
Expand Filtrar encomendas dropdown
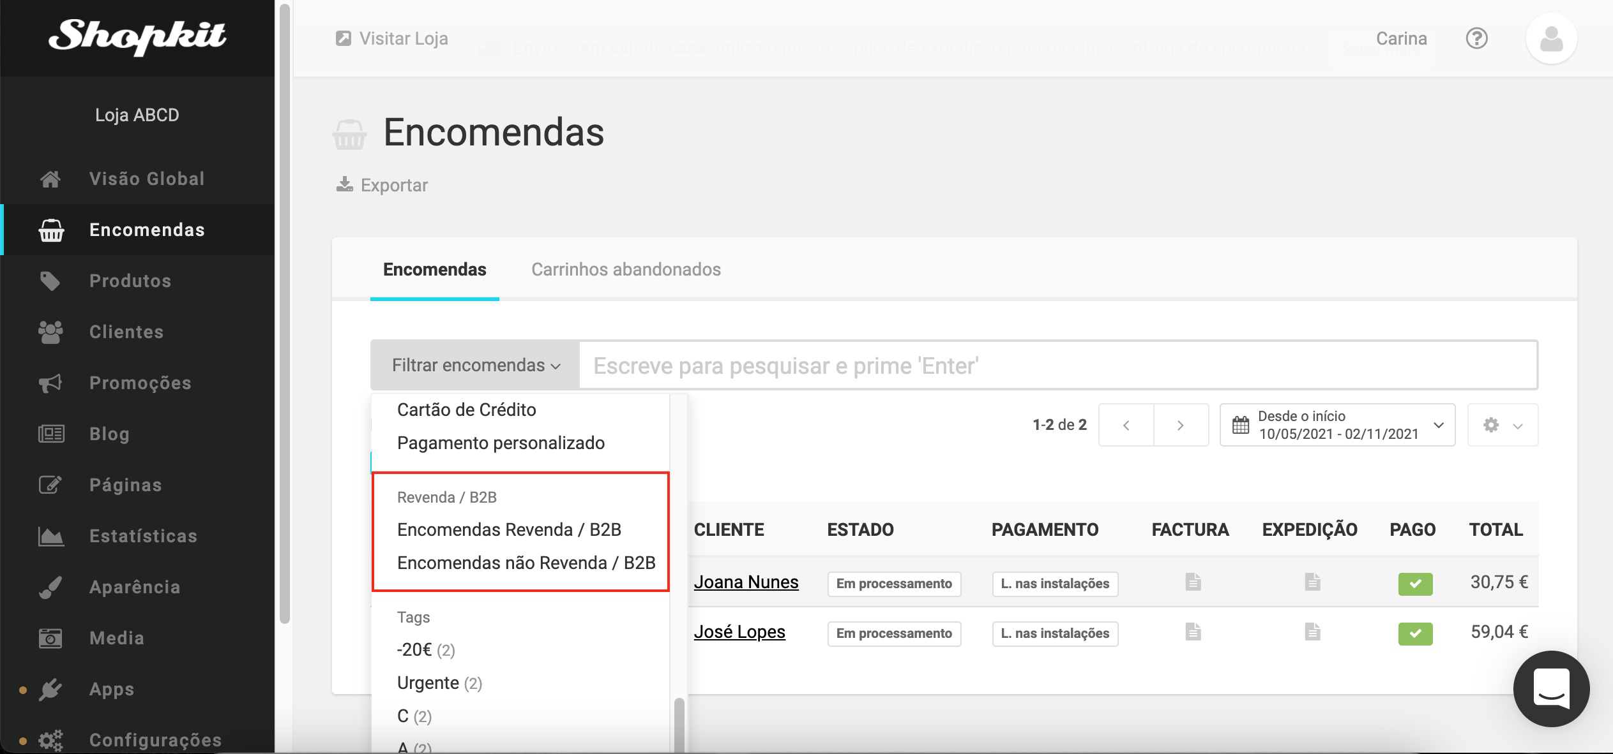(476, 365)
